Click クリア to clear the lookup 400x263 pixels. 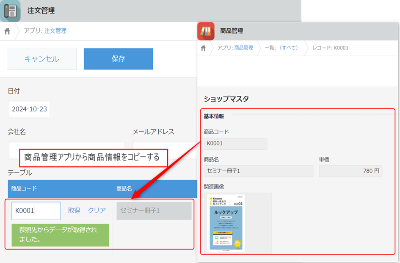pos(97,210)
